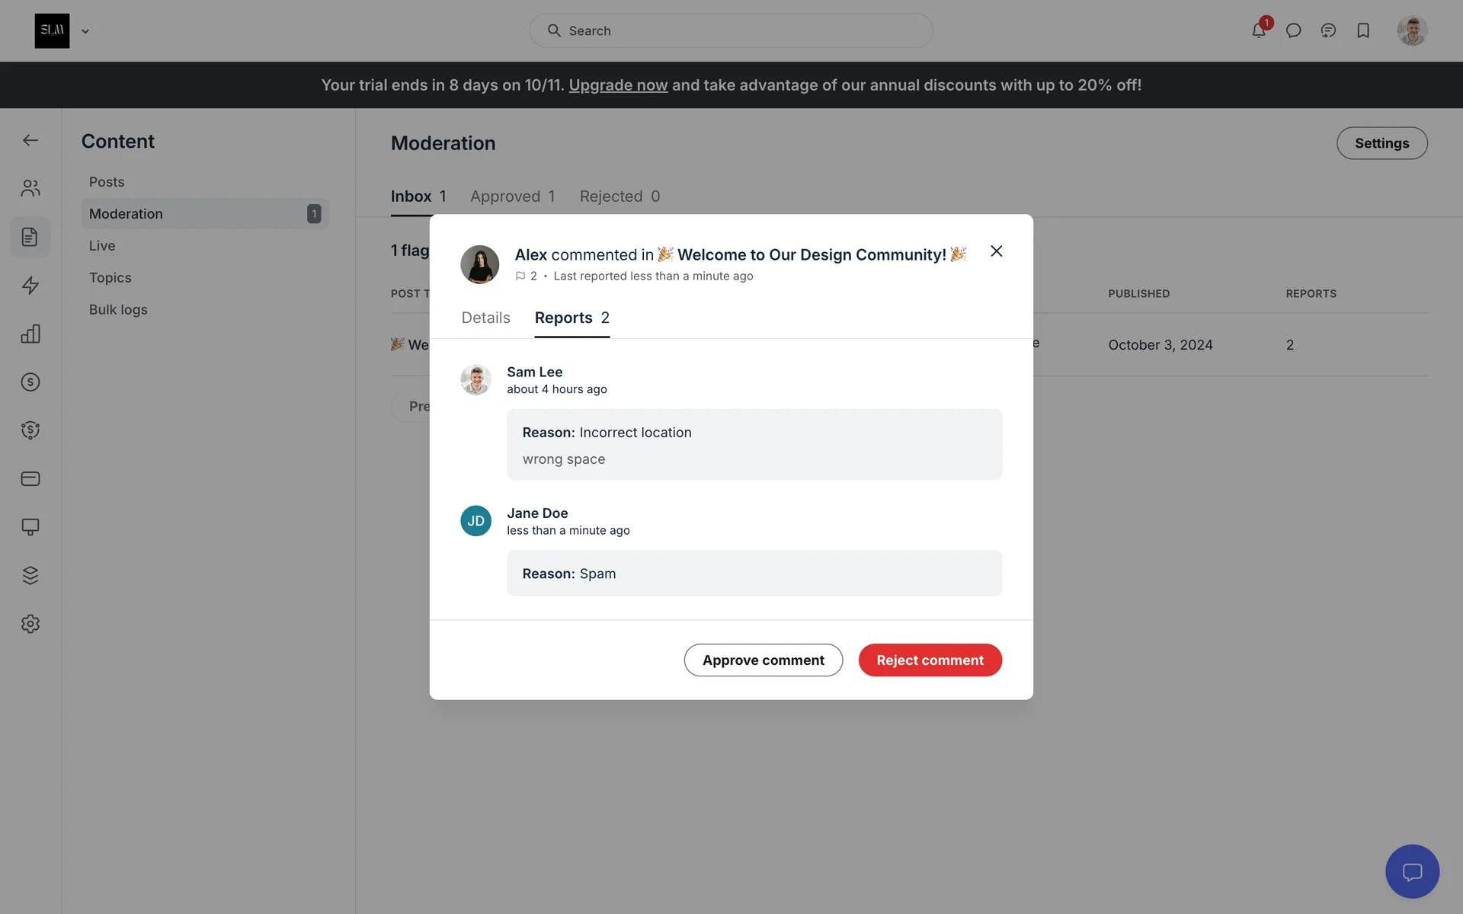Open the layers stack sidebar icon
Screen dimensions: 1463x914
click(x=30, y=575)
